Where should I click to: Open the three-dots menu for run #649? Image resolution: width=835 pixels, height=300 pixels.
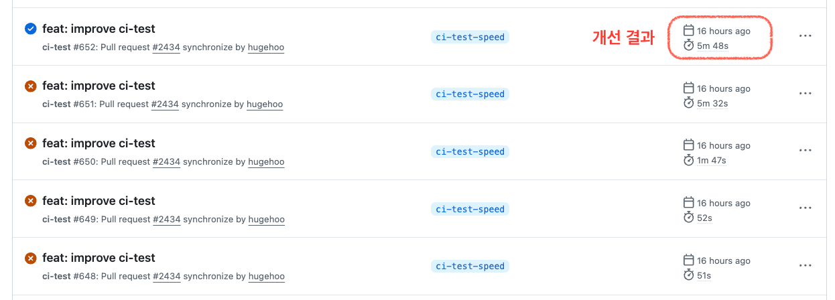click(x=806, y=208)
